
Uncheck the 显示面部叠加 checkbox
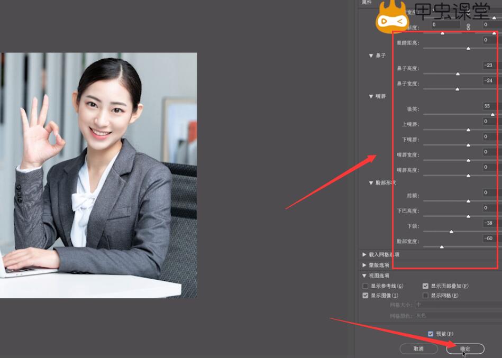pyautogui.click(x=426, y=286)
